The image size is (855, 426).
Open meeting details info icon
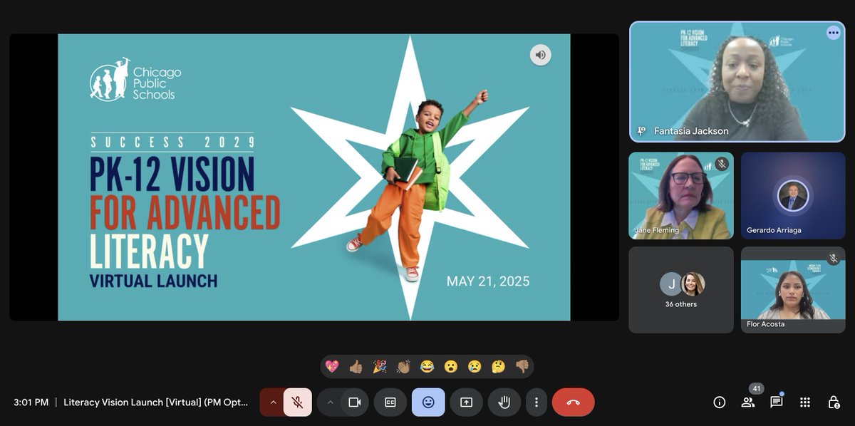[x=720, y=402]
